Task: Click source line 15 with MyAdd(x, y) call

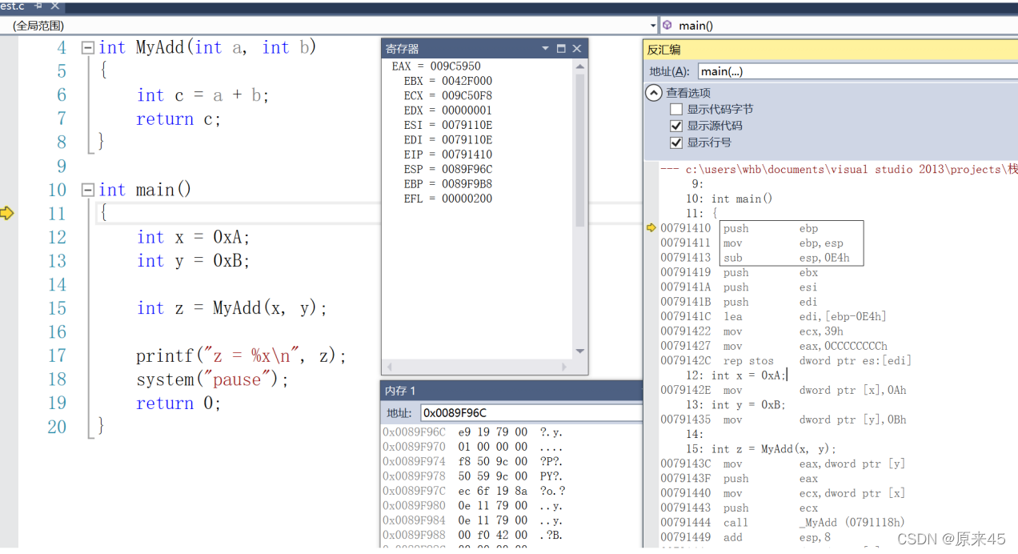Action: tap(232, 309)
